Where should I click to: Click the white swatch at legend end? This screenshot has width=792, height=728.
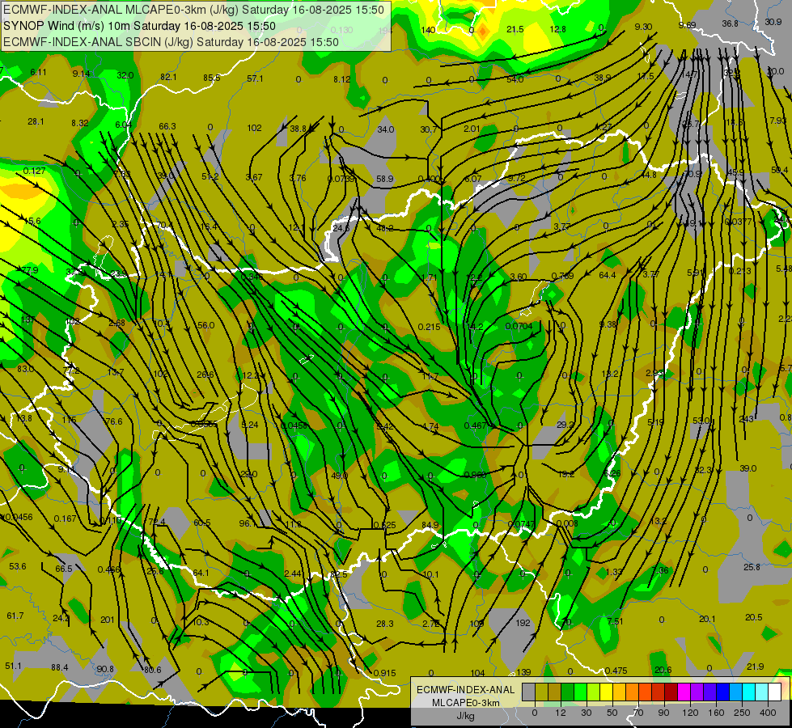tap(775, 692)
